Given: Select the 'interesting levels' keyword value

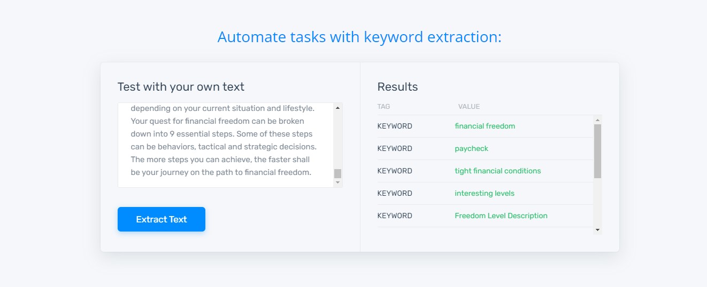Looking at the screenshot, I should [x=485, y=194].
